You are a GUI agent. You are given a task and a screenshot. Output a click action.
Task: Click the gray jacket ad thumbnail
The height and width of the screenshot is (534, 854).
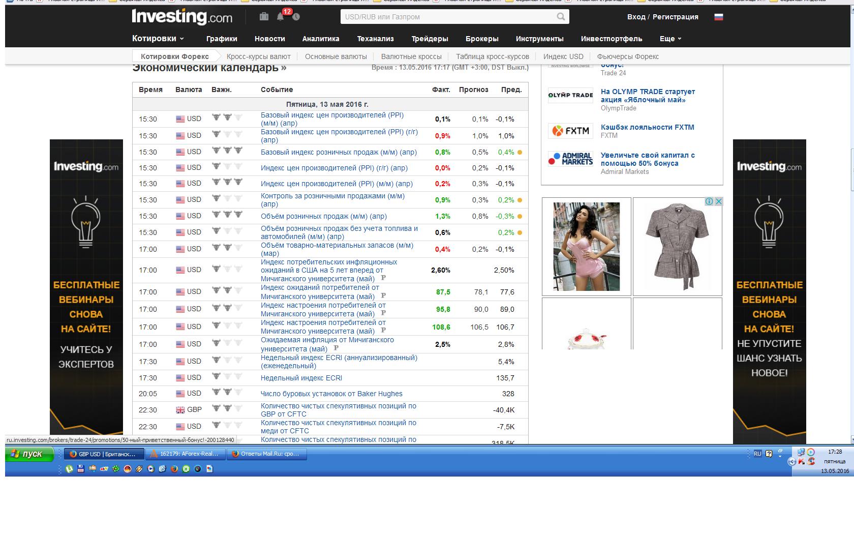[x=677, y=247]
